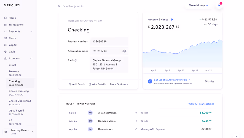Click the Home icon in sidebar
The width and height of the screenshot is (244, 138).
pos(6,18)
